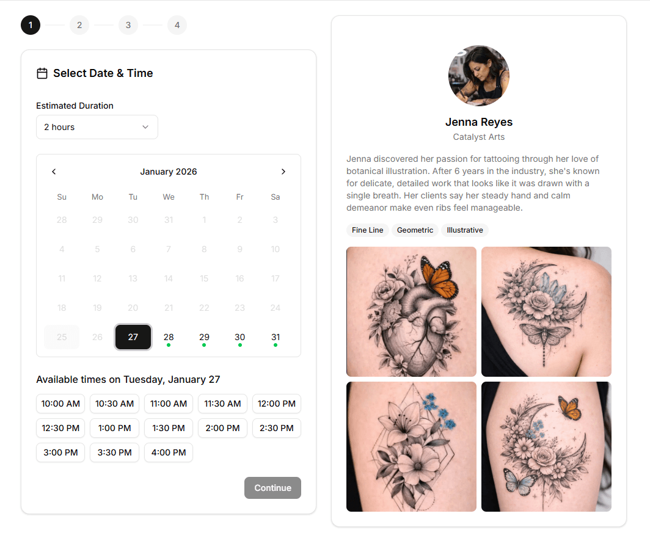Viewport: 650px width, 541px height.
Task: Open the heart with butterfly tattoo photo
Action: point(411,311)
